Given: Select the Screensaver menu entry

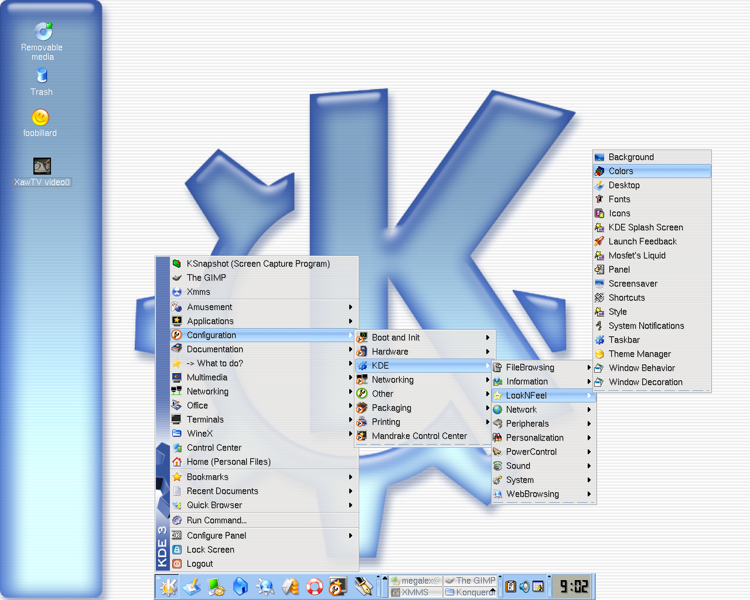Looking at the screenshot, I should pyautogui.click(x=652, y=284).
